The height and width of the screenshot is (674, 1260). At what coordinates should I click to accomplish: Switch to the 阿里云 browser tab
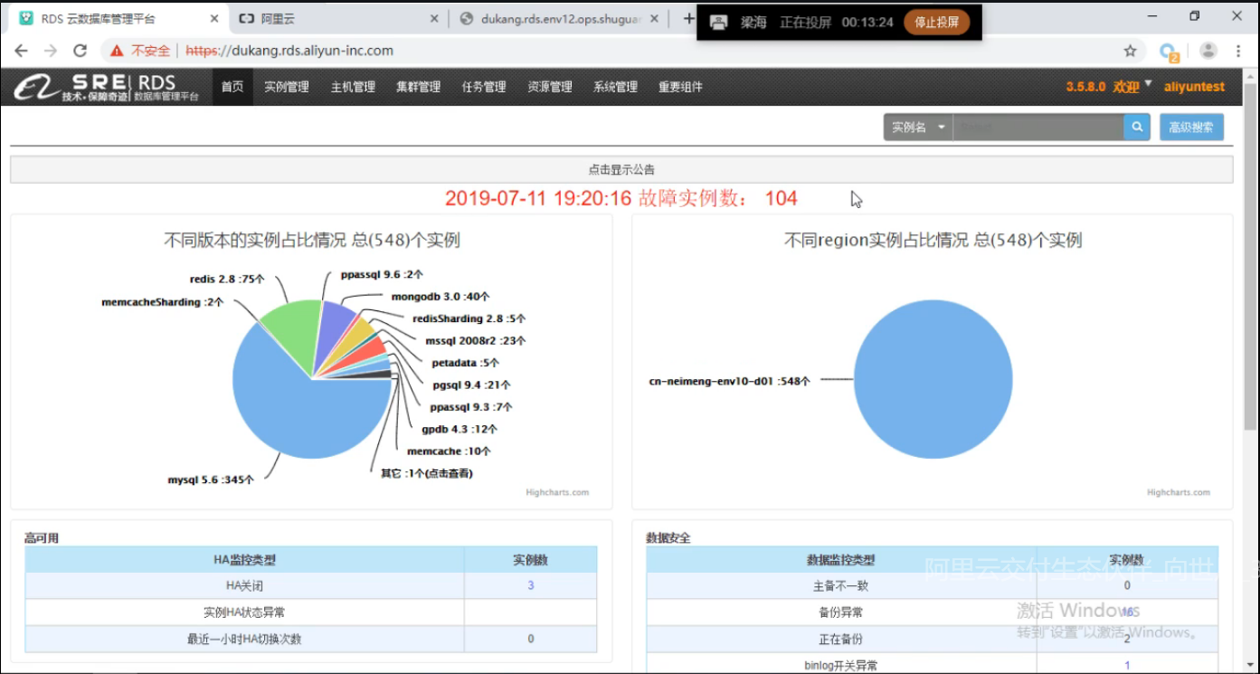click(338, 18)
